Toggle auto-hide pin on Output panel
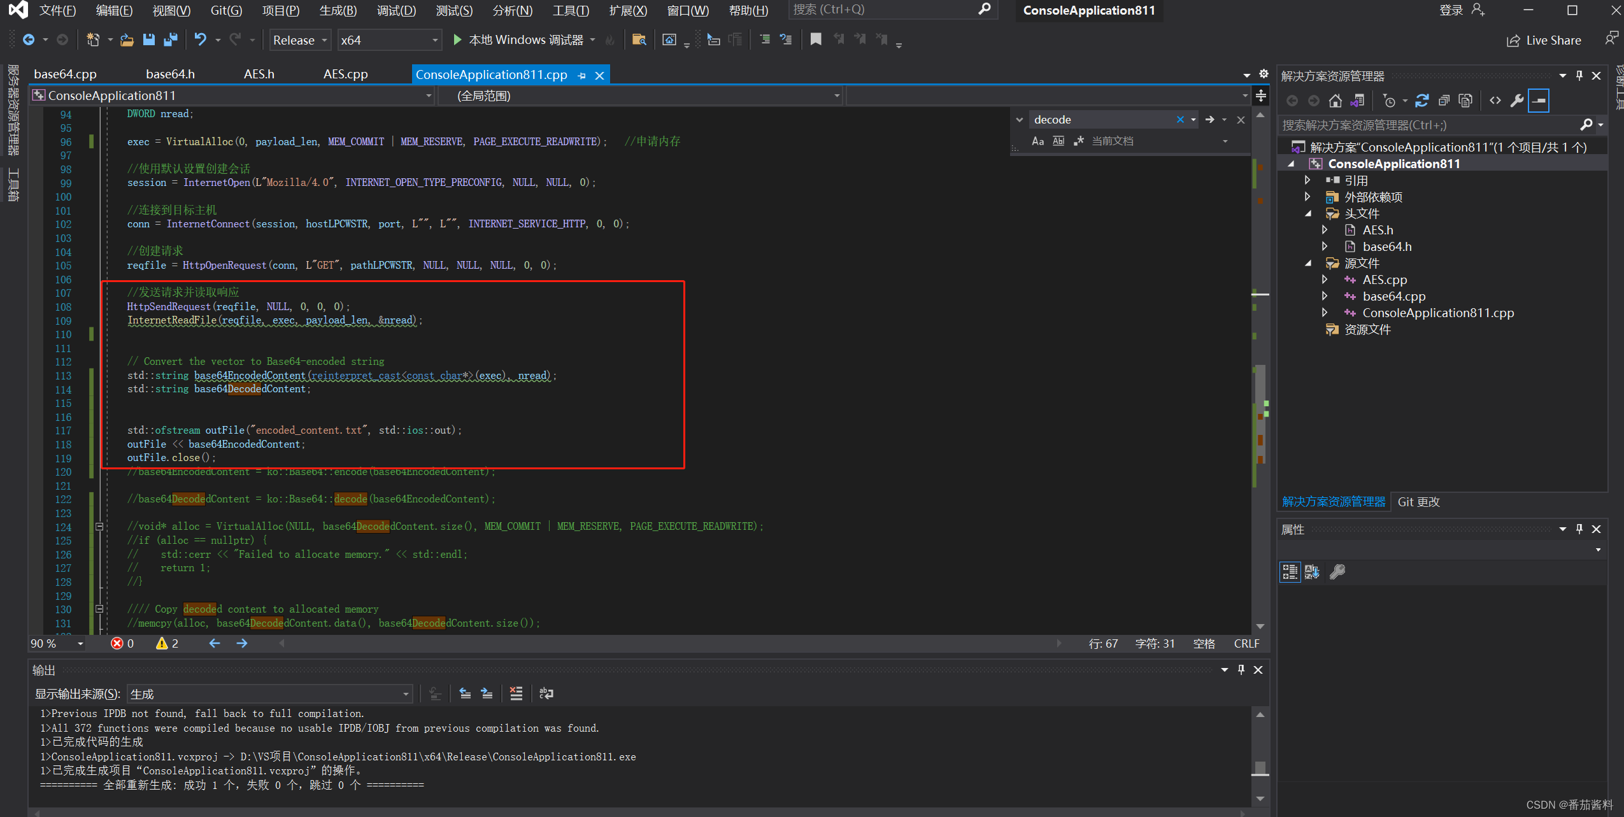The image size is (1624, 817). coord(1241,669)
